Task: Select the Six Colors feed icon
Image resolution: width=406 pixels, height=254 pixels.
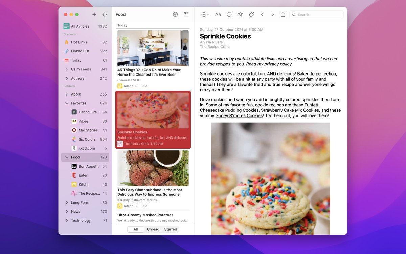Action: point(74,139)
